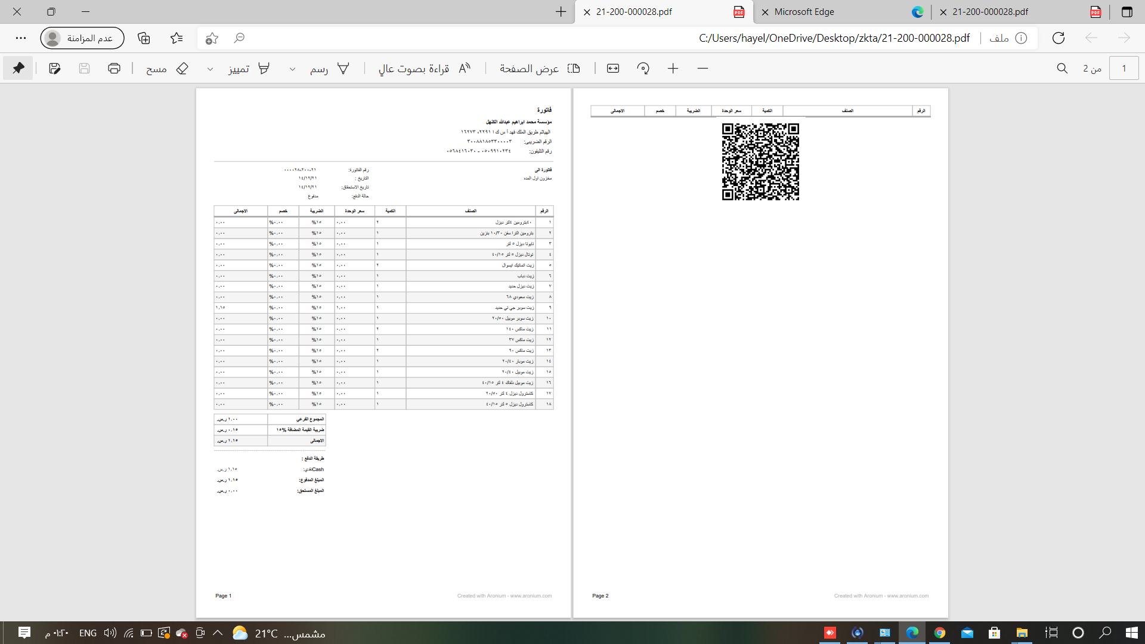Toggle the pin toolbar button
1145x644 pixels.
[x=18, y=69]
